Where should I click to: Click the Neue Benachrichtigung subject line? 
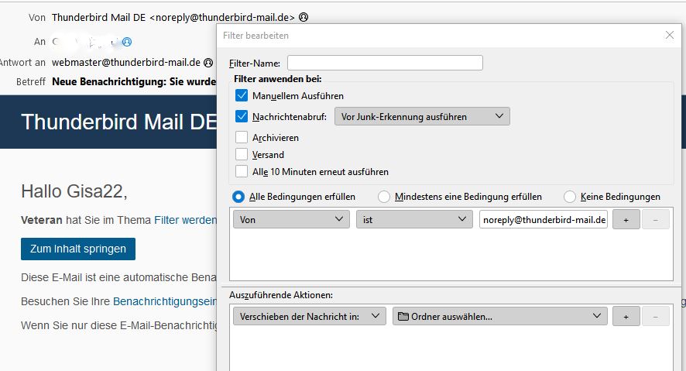(x=134, y=81)
